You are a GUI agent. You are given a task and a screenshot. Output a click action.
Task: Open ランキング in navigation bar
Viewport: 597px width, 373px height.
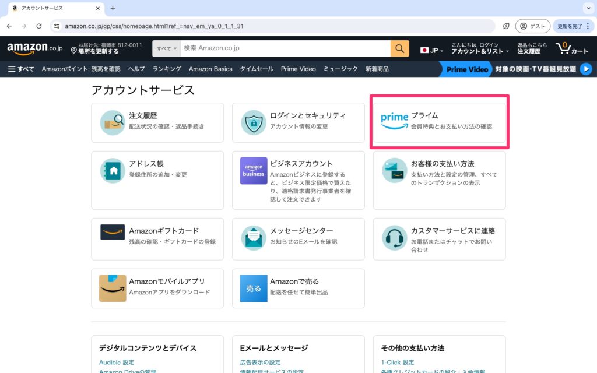167,69
